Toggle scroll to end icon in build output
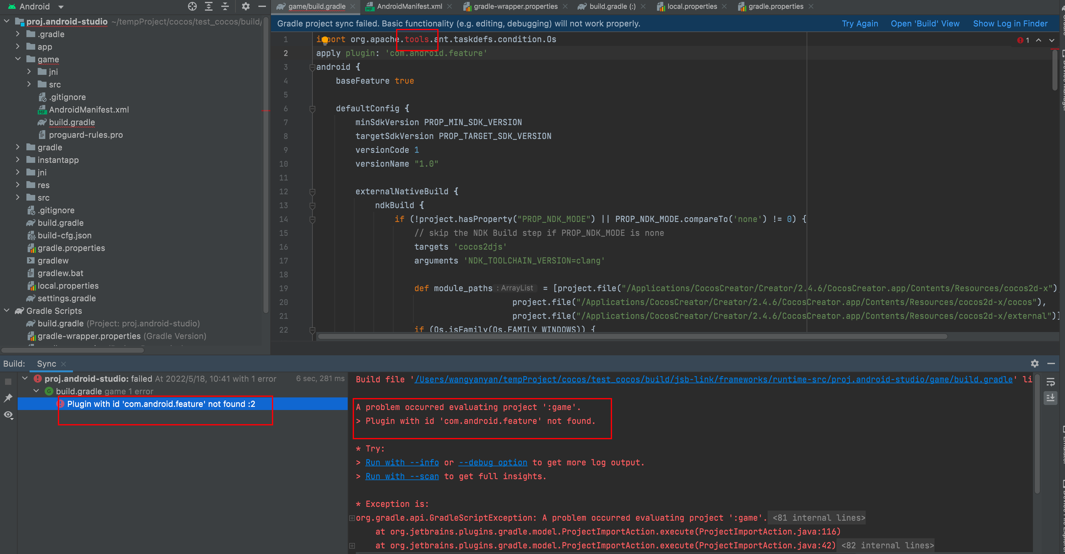The width and height of the screenshot is (1065, 554). pyautogui.click(x=1050, y=398)
